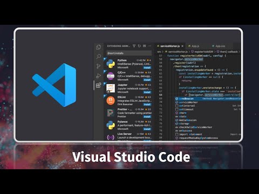The width and height of the screenshot is (259, 194).
Task: Select the Extensions view icon
Action: pyautogui.click(x=99, y=85)
